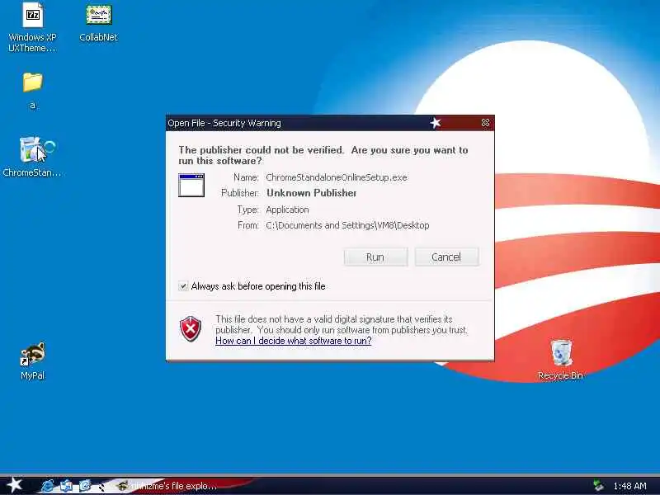
Task: Click the application window icon in dialog
Action: [x=191, y=185]
